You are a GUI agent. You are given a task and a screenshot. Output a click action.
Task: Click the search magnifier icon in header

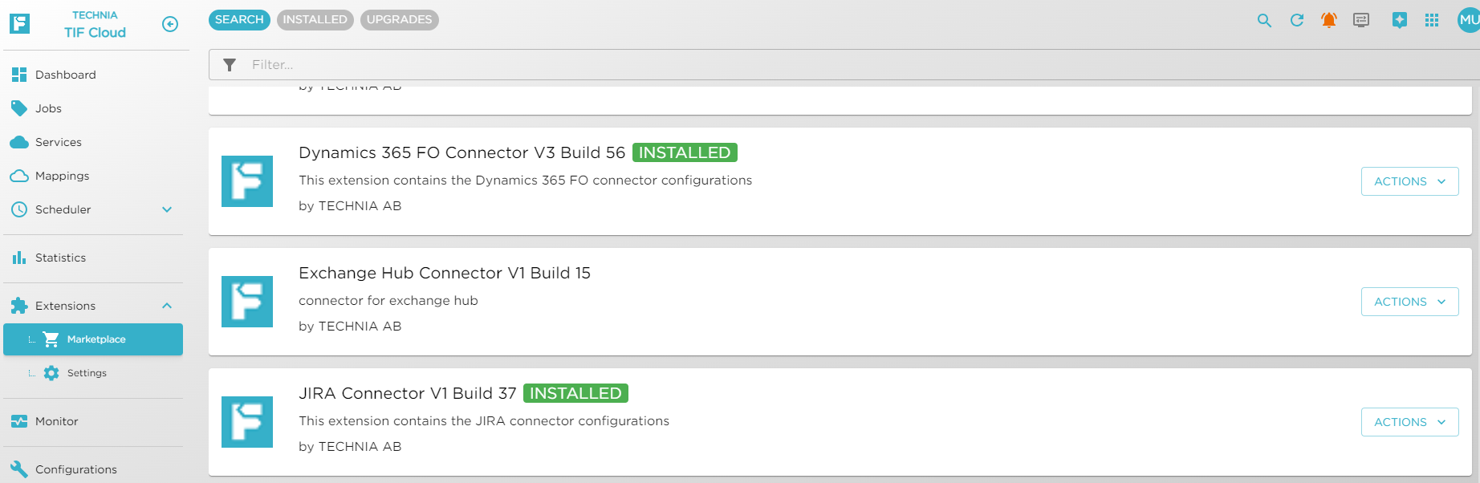pyautogui.click(x=1264, y=21)
